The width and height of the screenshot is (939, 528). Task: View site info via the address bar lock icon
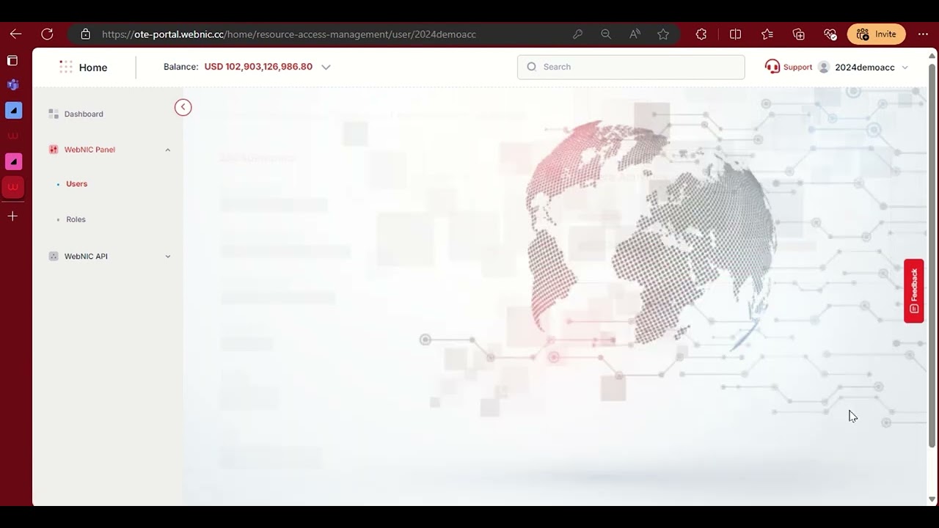[x=85, y=34]
